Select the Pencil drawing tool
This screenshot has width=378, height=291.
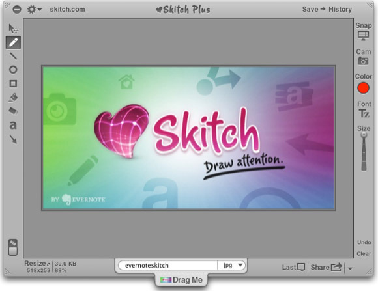point(13,42)
